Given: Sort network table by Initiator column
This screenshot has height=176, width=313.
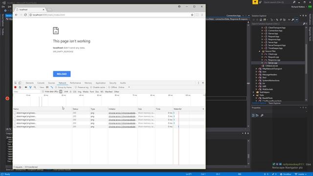Looking at the screenshot, I should pos(123,109).
